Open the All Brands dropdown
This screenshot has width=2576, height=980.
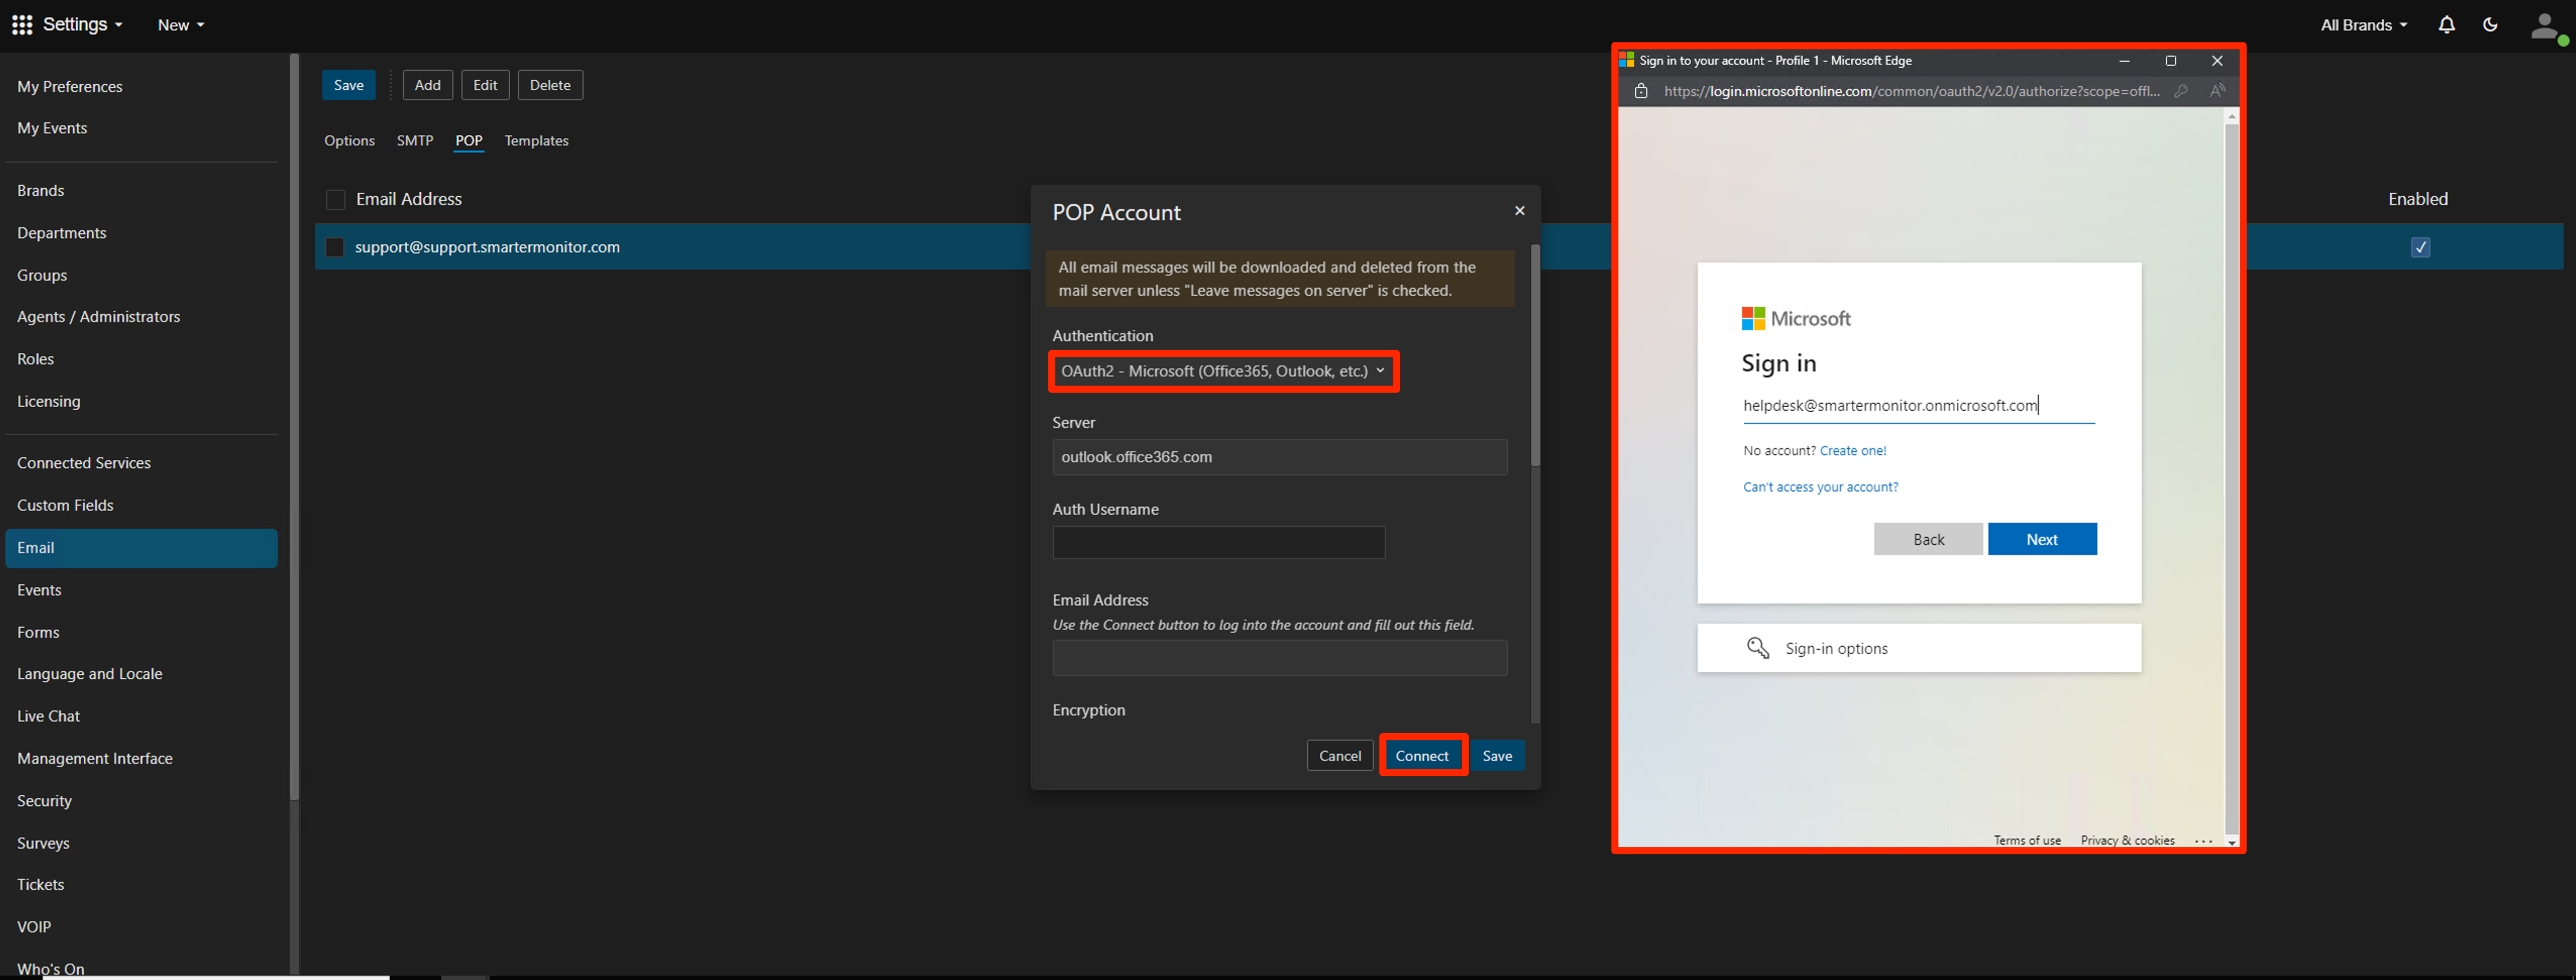2364,25
